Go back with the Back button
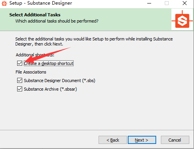 (113, 140)
